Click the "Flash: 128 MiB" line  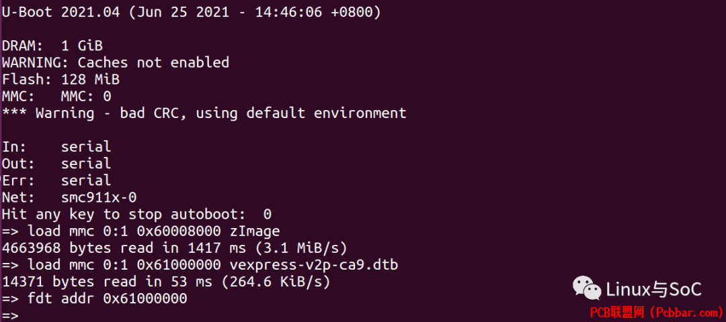pos(61,79)
